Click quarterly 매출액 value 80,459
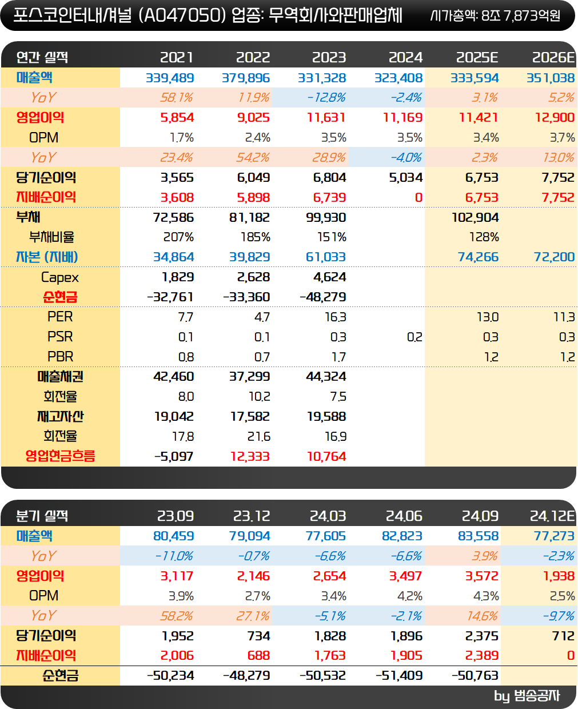578x709 pixels. point(174,536)
